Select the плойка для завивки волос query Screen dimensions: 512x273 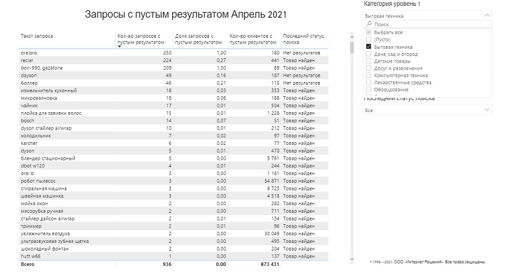point(51,113)
